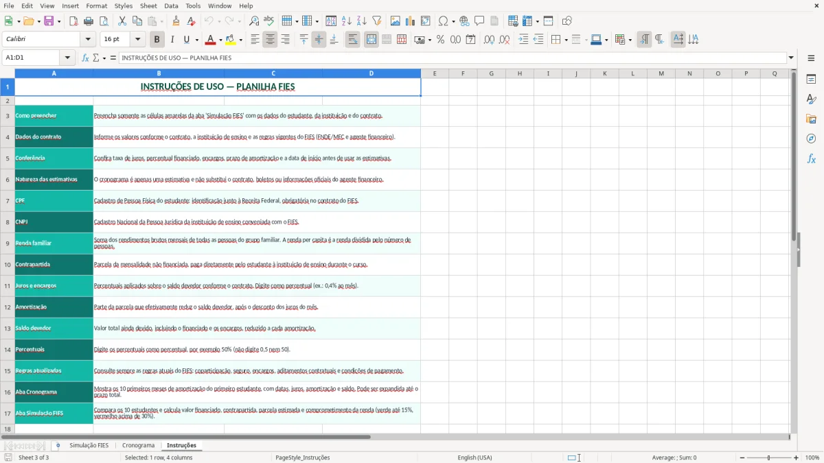This screenshot has width=824, height=463.
Task: Click the Cut scissors icon
Action: point(122,21)
